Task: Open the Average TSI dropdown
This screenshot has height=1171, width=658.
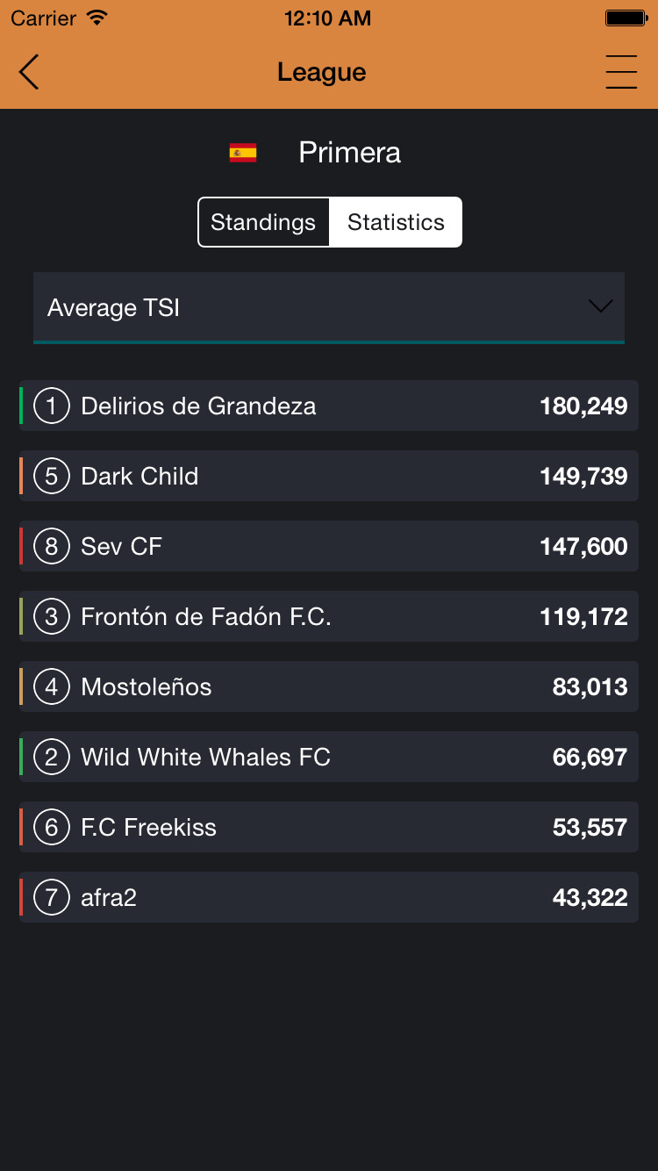Action: (329, 307)
